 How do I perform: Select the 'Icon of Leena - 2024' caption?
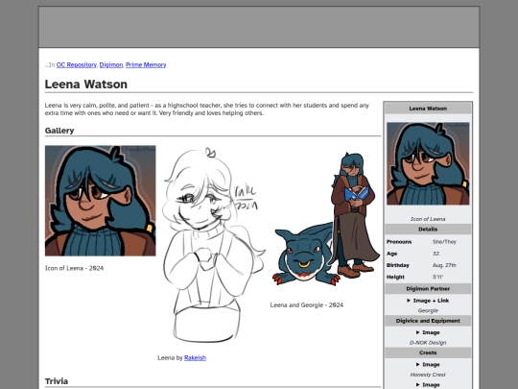click(x=74, y=268)
